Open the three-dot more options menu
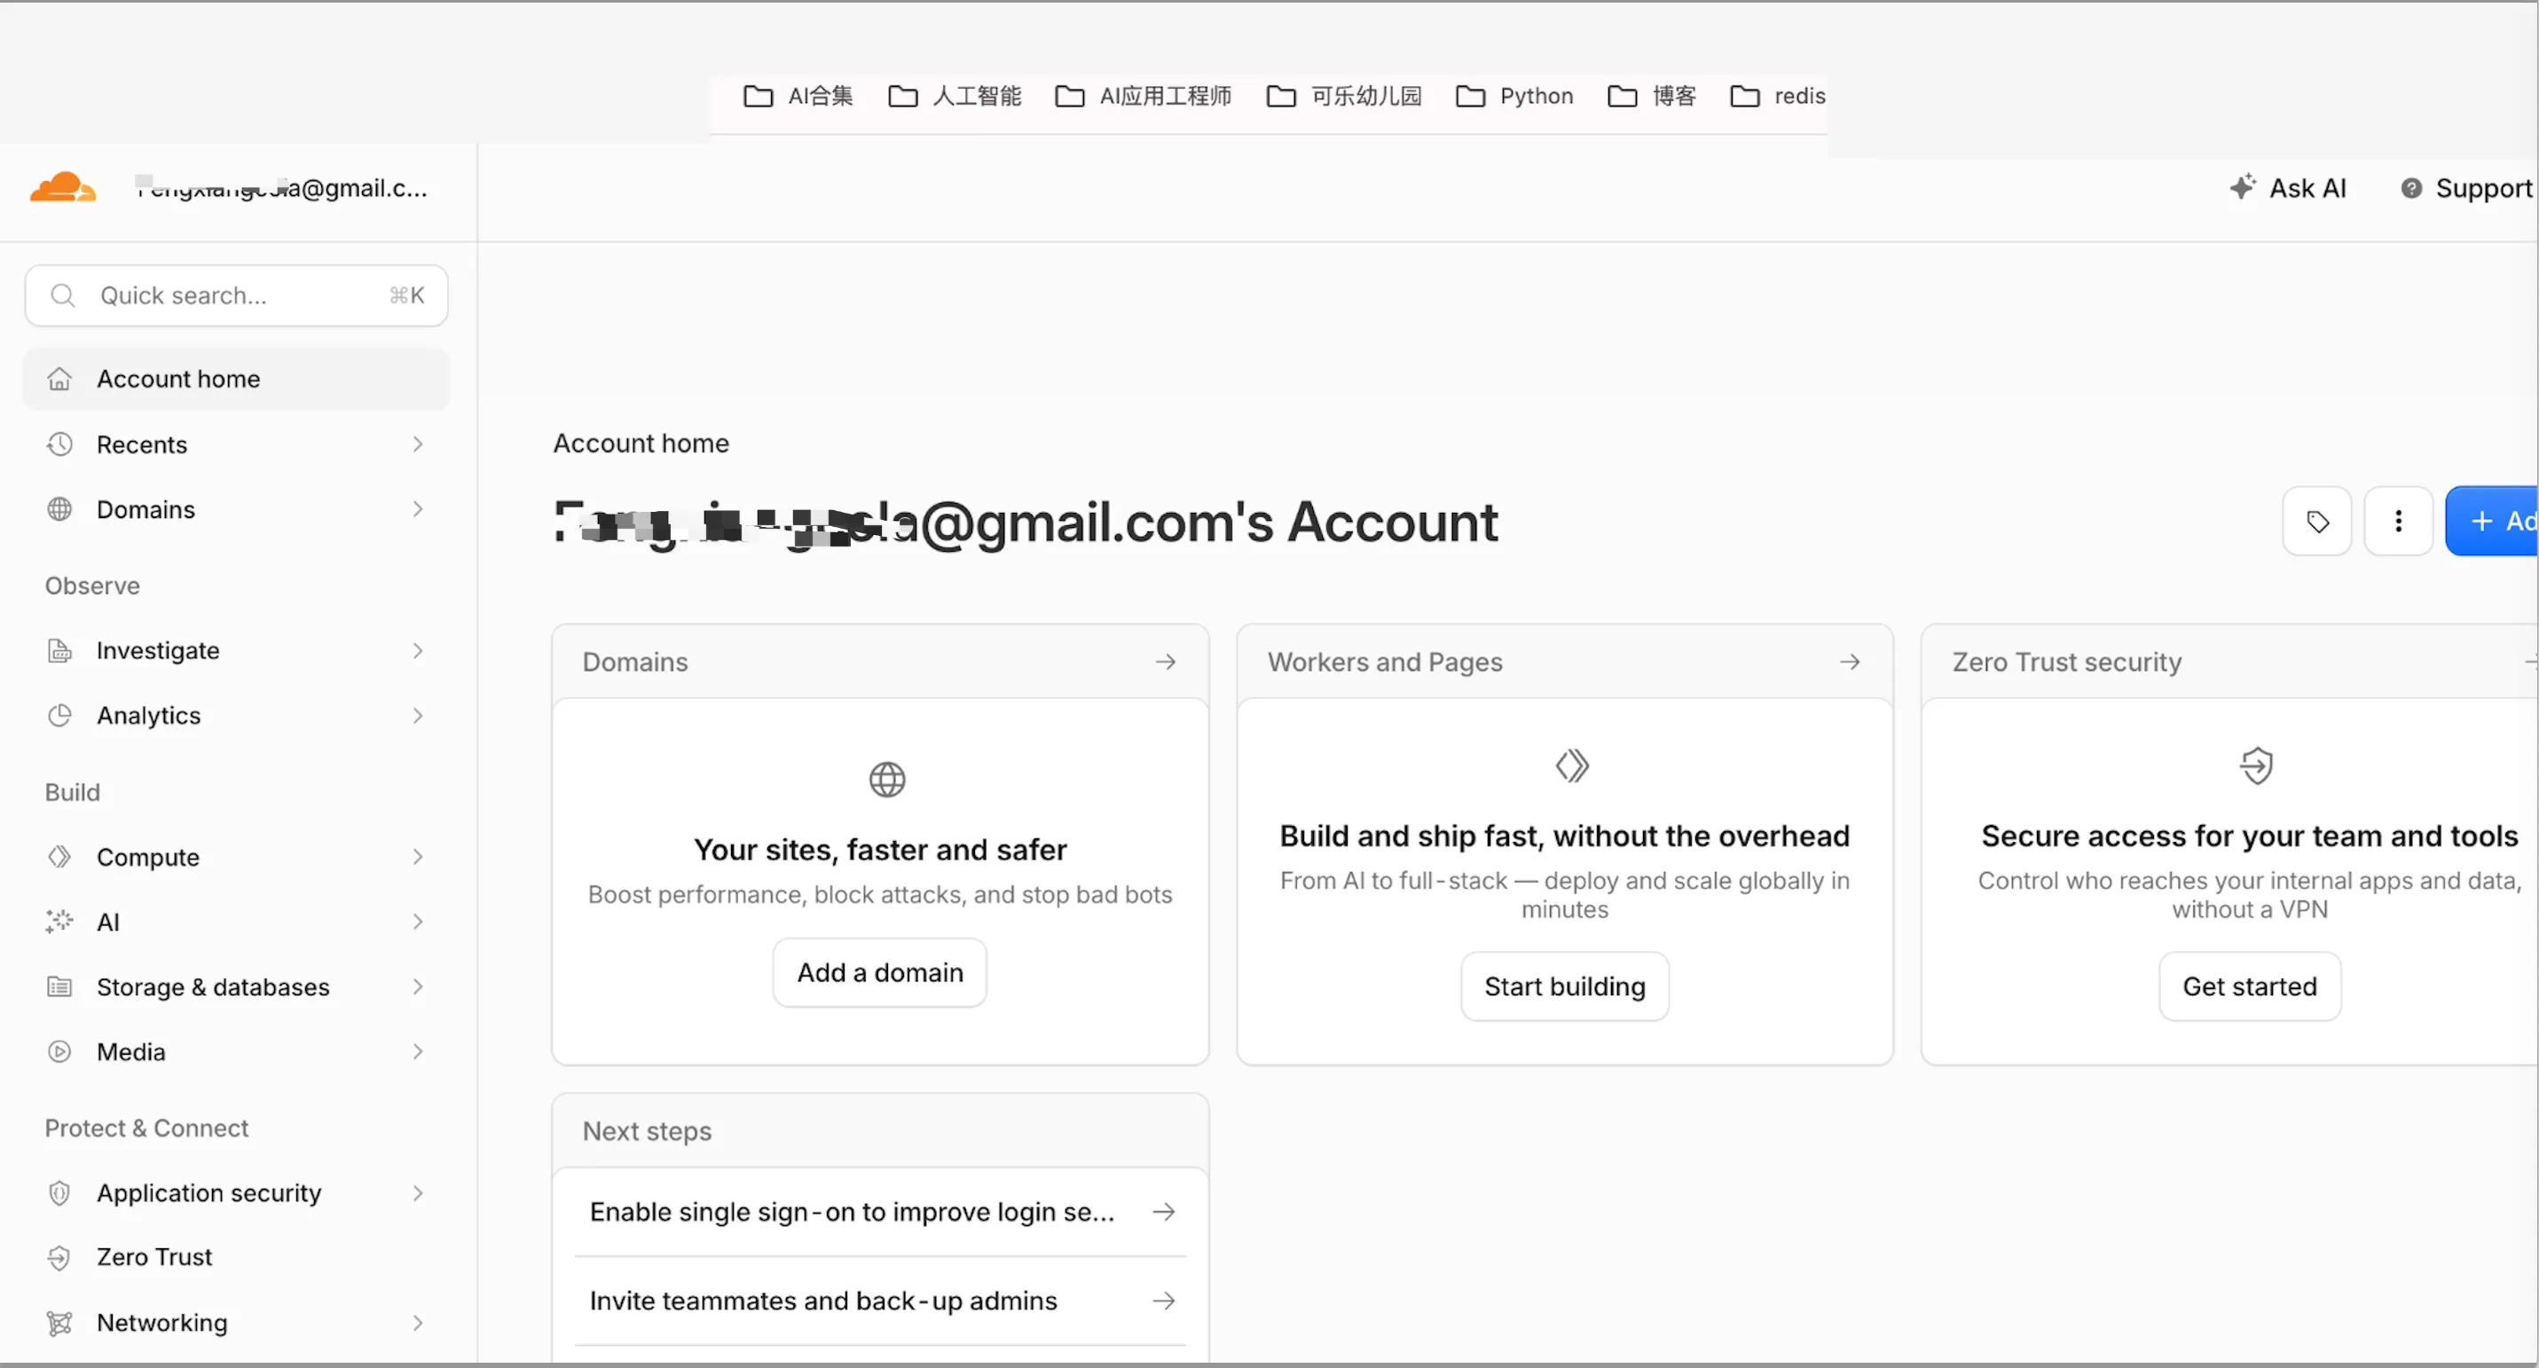2539x1368 pixels. point(2398,522)
